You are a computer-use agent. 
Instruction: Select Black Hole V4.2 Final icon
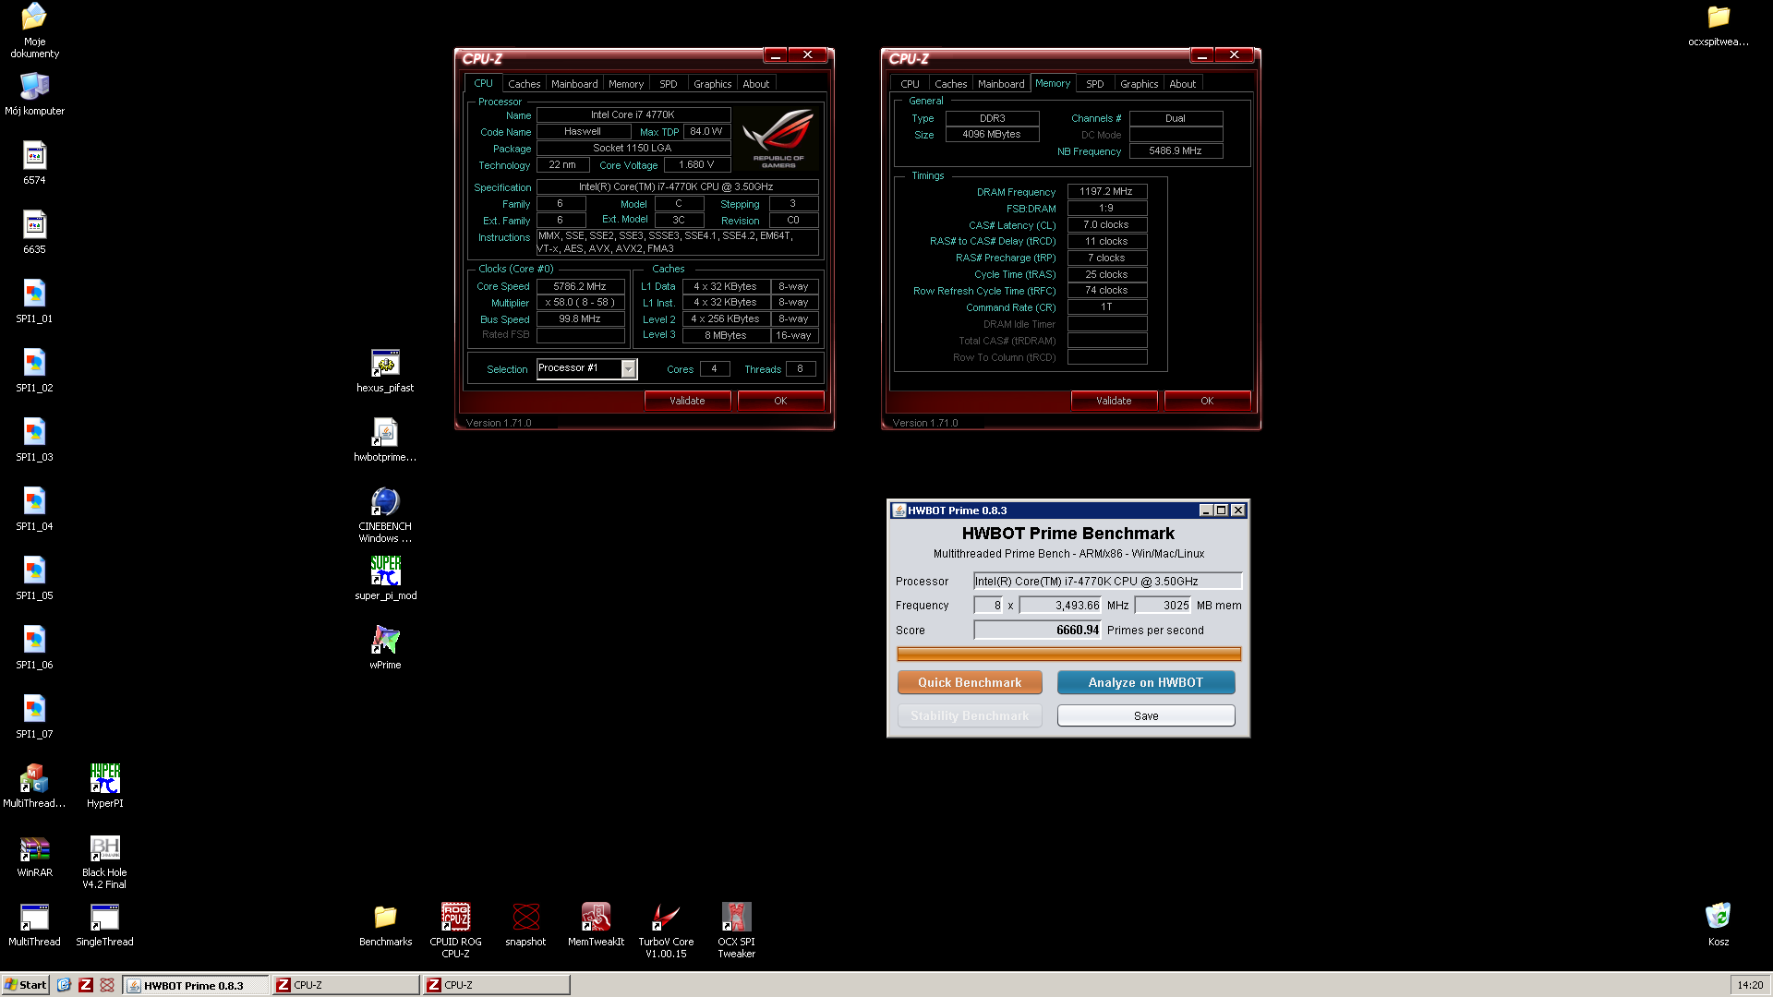click(104, 861)
